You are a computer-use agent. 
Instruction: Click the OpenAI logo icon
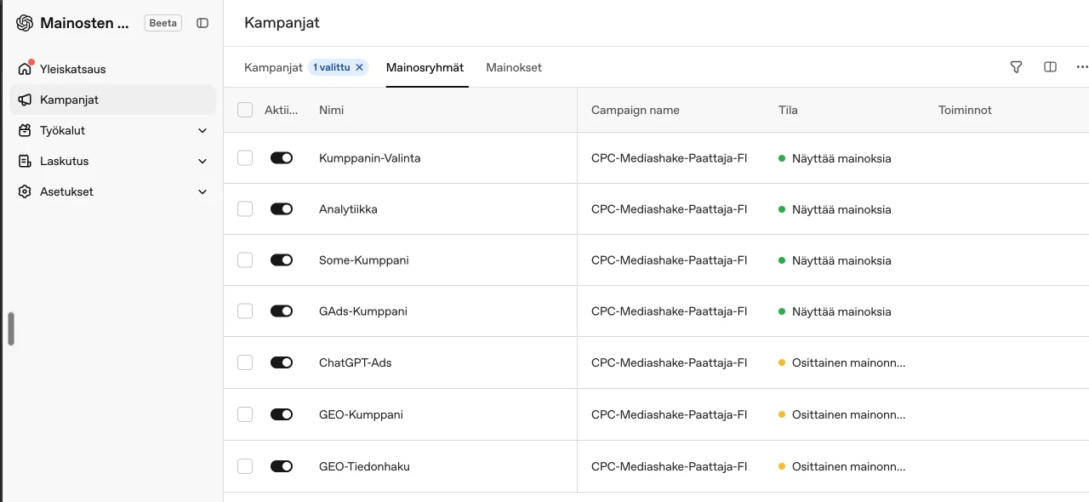point(25,23)
